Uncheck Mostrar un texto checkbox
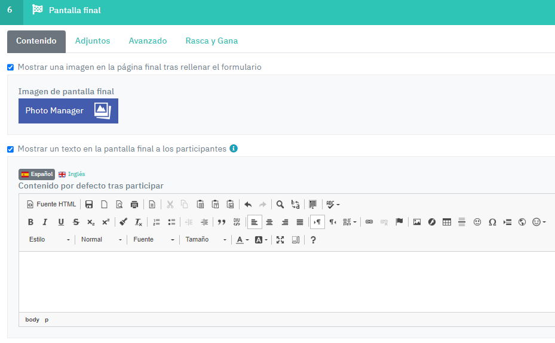The width and height of the screenshot is (555, 343). [11, 149]
